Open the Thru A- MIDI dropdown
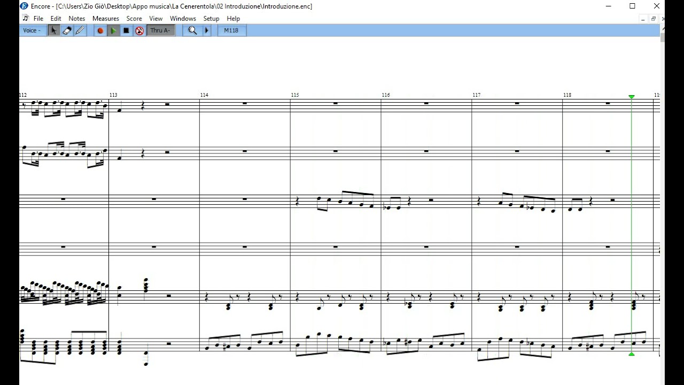This screenshot has width=684, height=385. tap(161, 30)
